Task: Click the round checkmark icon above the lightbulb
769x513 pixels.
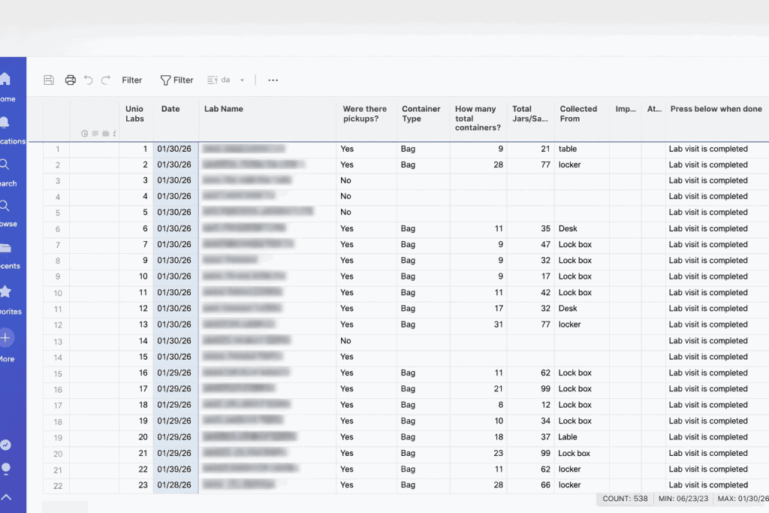Action: (5, 445)
